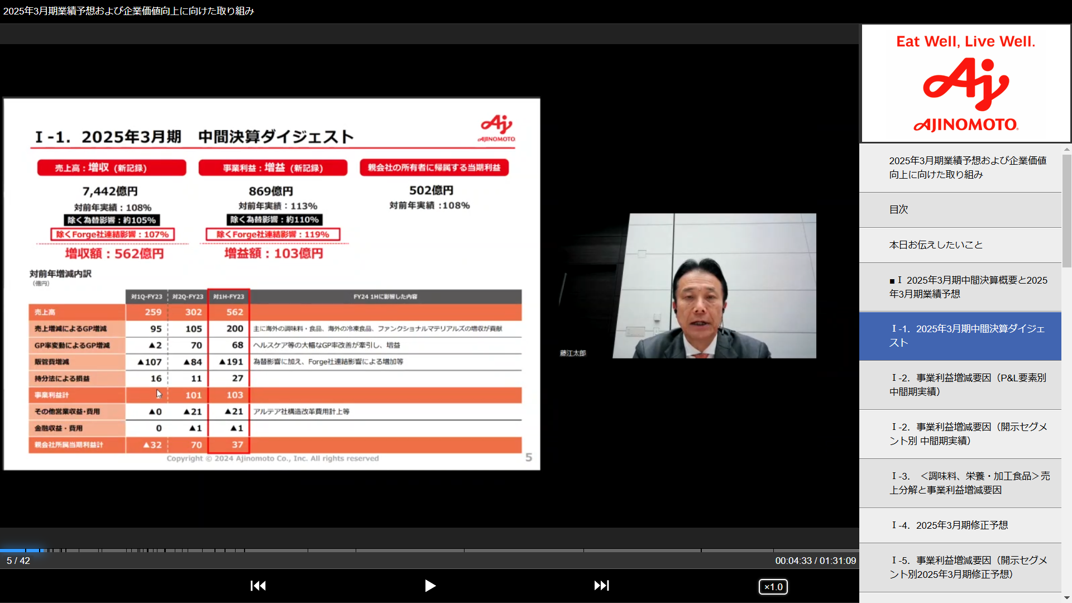1072x603 pixels.
Task: Skip to previous slide icon
Action: click(x=258, y=586)
